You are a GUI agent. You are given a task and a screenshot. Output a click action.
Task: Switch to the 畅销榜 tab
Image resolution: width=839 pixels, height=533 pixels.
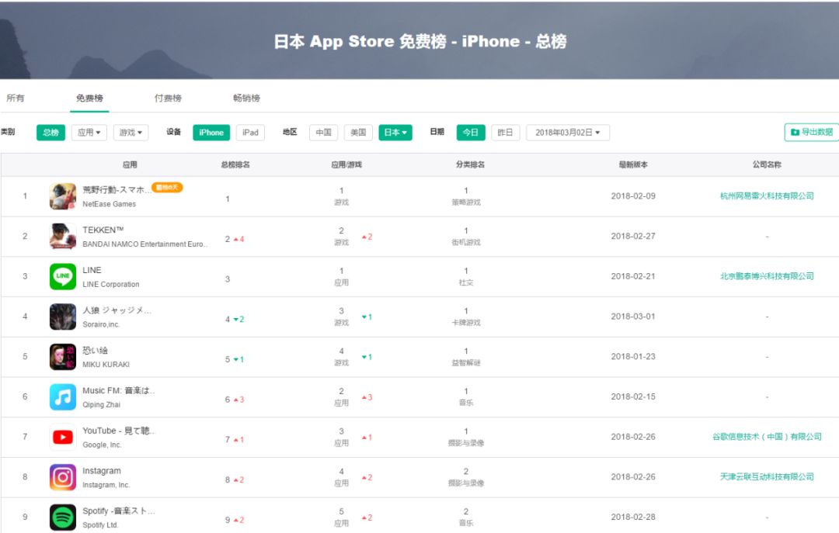coord(247,98)
